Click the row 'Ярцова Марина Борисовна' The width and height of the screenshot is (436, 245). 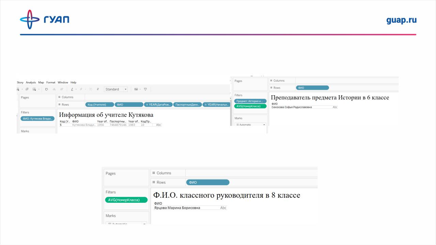[x=177, y=208]
